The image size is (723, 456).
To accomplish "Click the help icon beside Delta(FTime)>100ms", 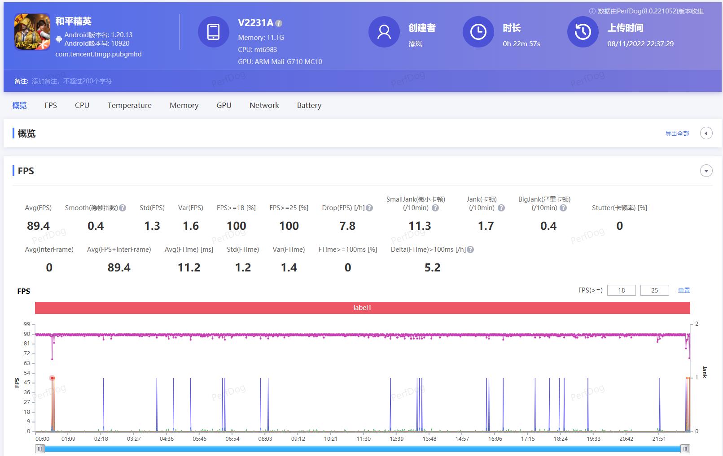I will pos(470,250).
